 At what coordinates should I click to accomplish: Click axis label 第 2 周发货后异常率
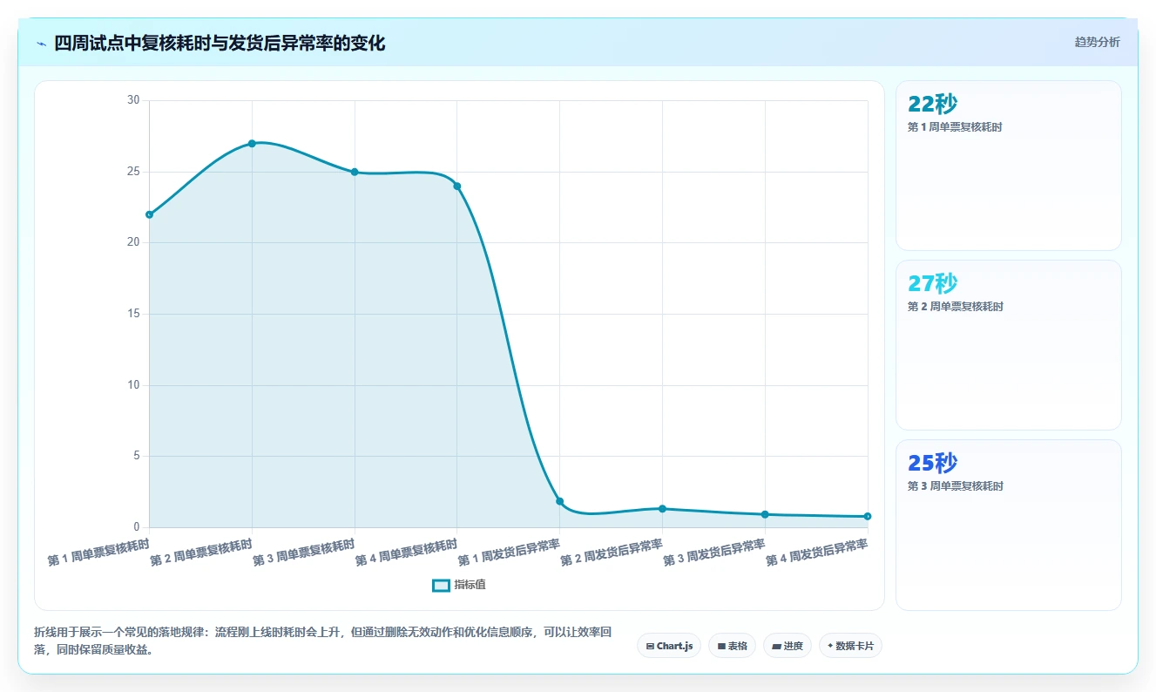coord(612,552)
